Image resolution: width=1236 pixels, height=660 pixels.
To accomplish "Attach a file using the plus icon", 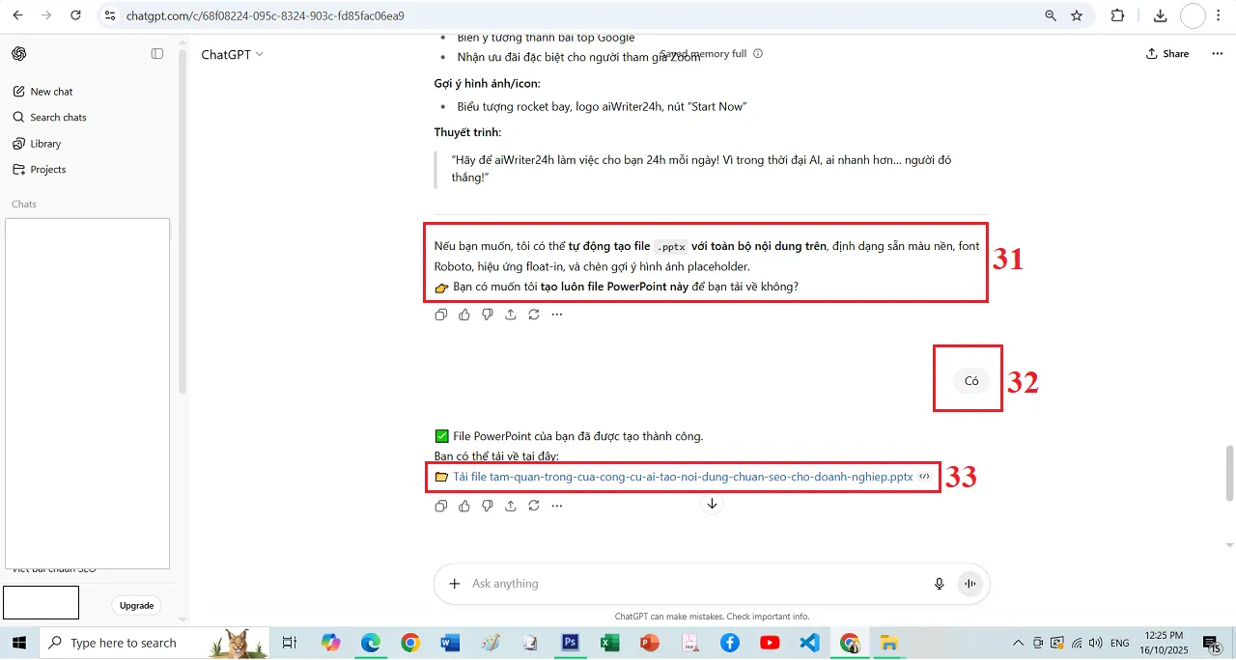I will [454, 583].
